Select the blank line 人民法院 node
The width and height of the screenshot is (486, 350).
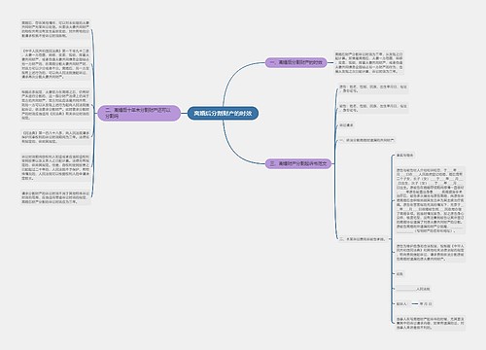pyautogui.click(x=413, y=289)
